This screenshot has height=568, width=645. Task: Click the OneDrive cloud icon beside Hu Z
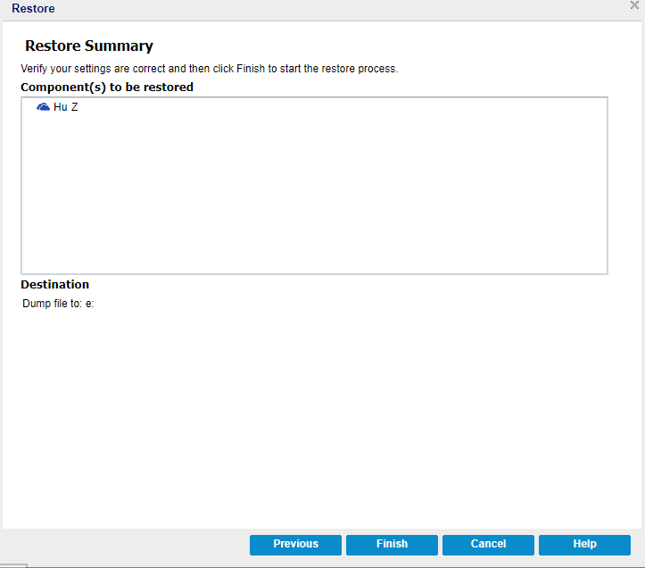point(43,107)
